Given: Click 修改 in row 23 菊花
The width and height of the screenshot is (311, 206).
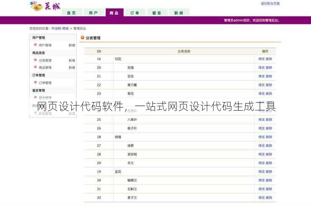Looking at the screenshot, I should 262,94.
